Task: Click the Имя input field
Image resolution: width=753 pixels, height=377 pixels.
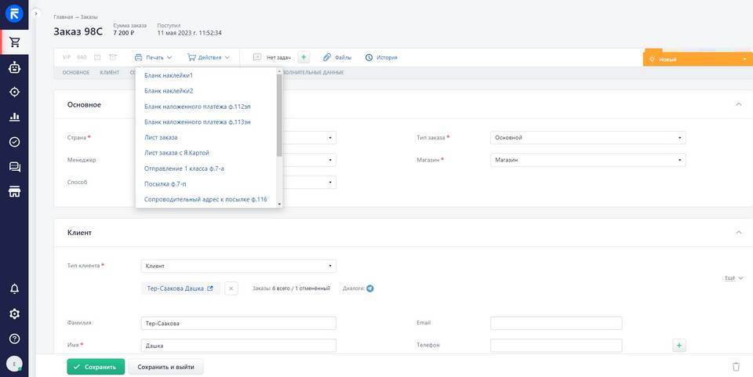Action: click(x=238, y=346)
